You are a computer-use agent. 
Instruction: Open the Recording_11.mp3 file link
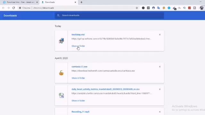tap(80, 112)
